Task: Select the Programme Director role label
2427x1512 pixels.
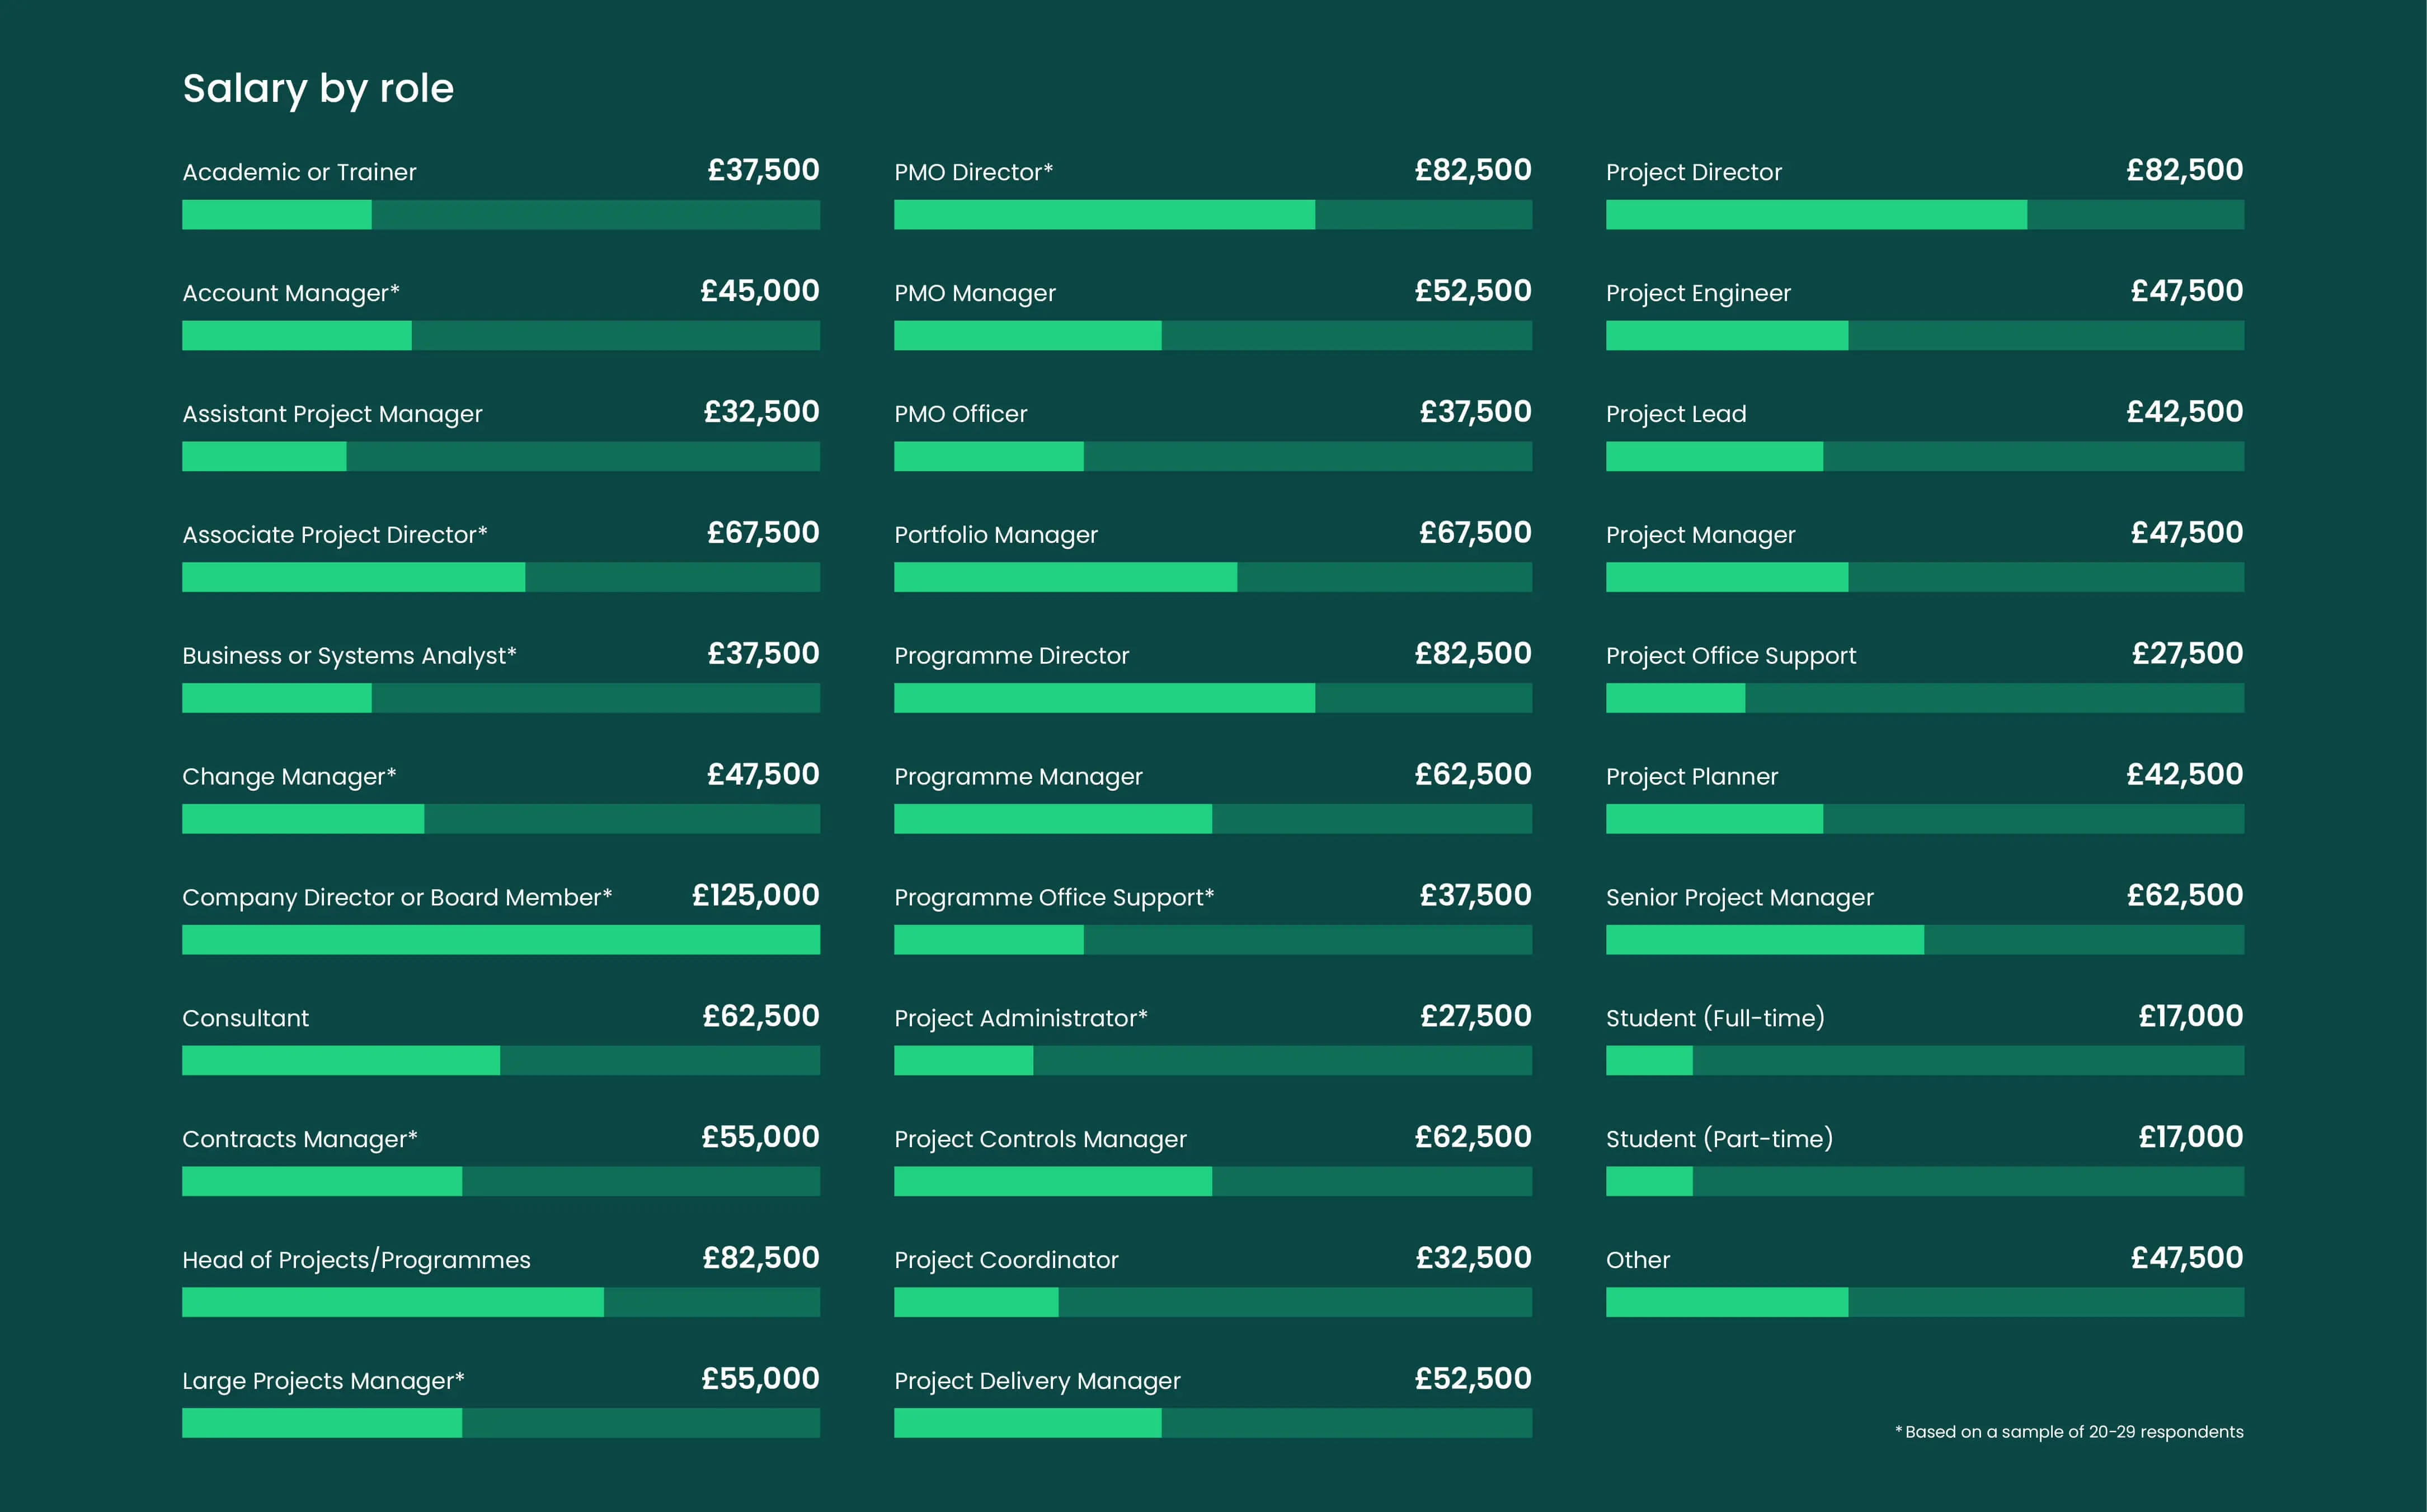Action: point(1010,656)
